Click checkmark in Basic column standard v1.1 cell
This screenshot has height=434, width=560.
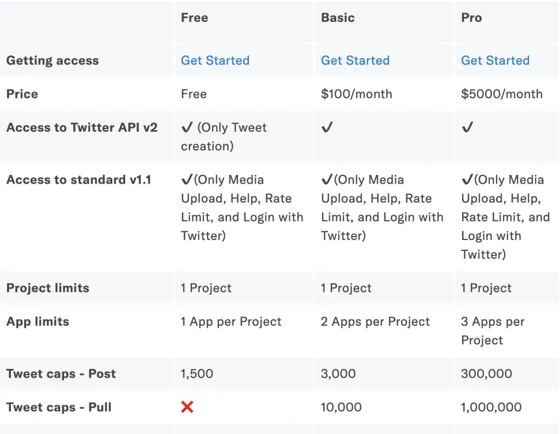pos(326,180)
